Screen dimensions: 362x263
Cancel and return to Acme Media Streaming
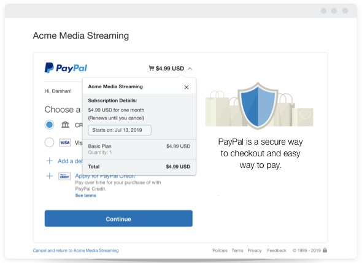point(75,250)
